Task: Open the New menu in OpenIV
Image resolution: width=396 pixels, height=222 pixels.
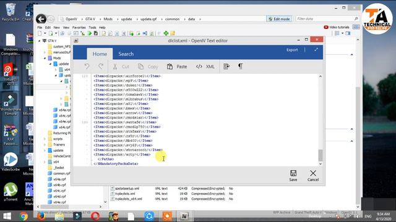Action: pos(56,27)
